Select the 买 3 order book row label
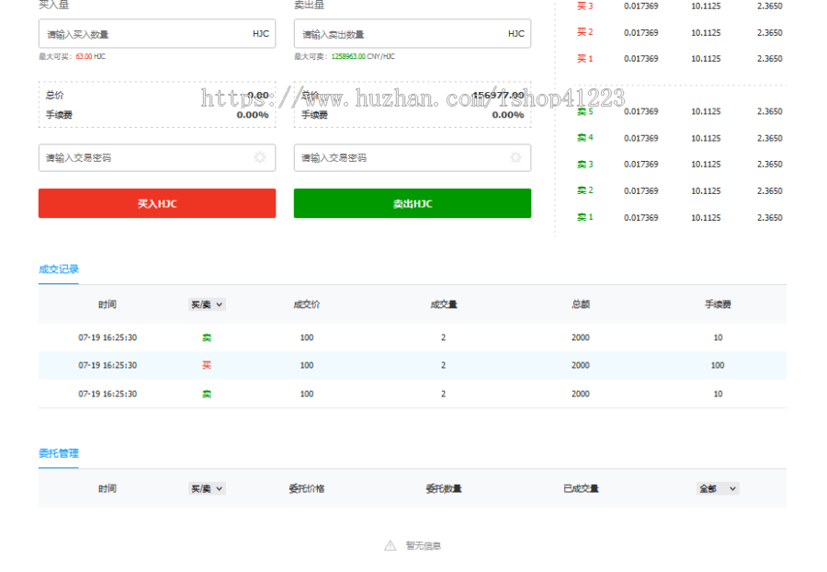Screen dimensions: 827x572 [585, 6]
